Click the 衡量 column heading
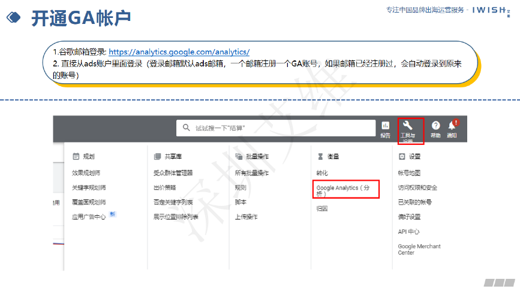This screenshot has height=292, width=520. point(333,156)
